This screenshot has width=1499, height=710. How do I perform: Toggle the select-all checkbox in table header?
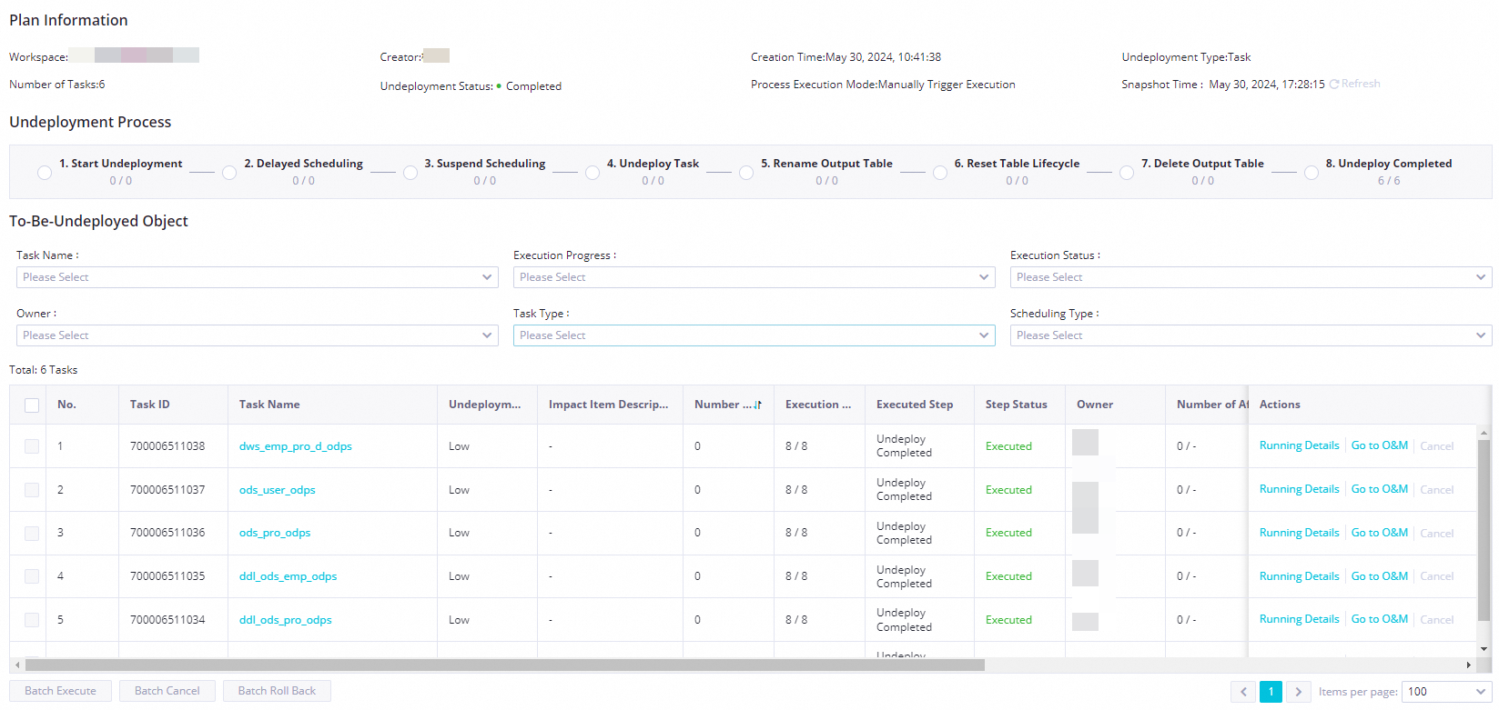(32, 405)
